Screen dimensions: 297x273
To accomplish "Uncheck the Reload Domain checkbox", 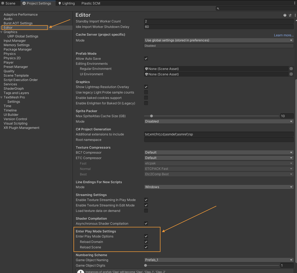I will coord(146,242).
